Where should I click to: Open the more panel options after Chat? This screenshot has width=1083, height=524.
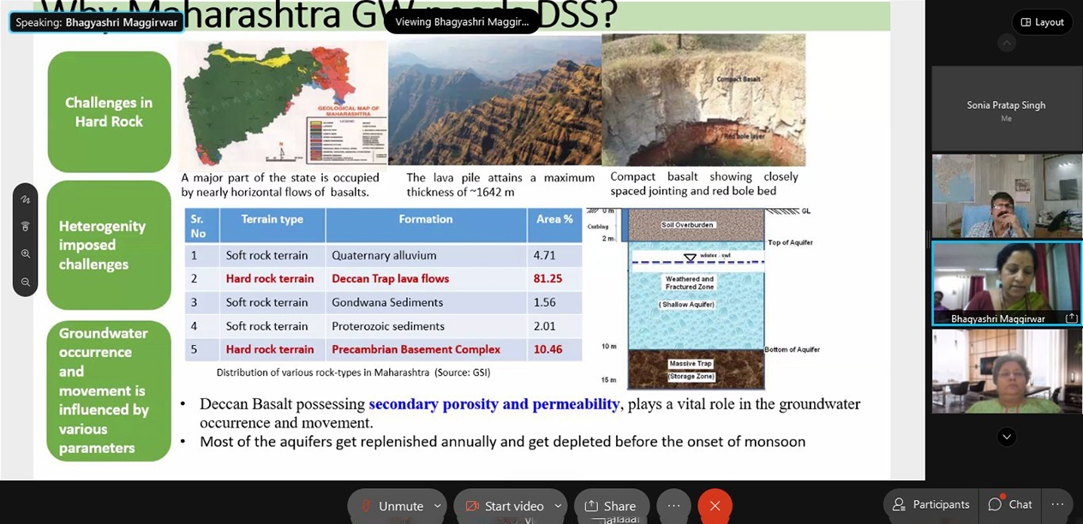click(1057, 504)
